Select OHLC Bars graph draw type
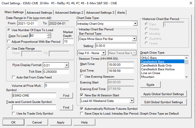This screenshot has width=195, height=128. 162,58
